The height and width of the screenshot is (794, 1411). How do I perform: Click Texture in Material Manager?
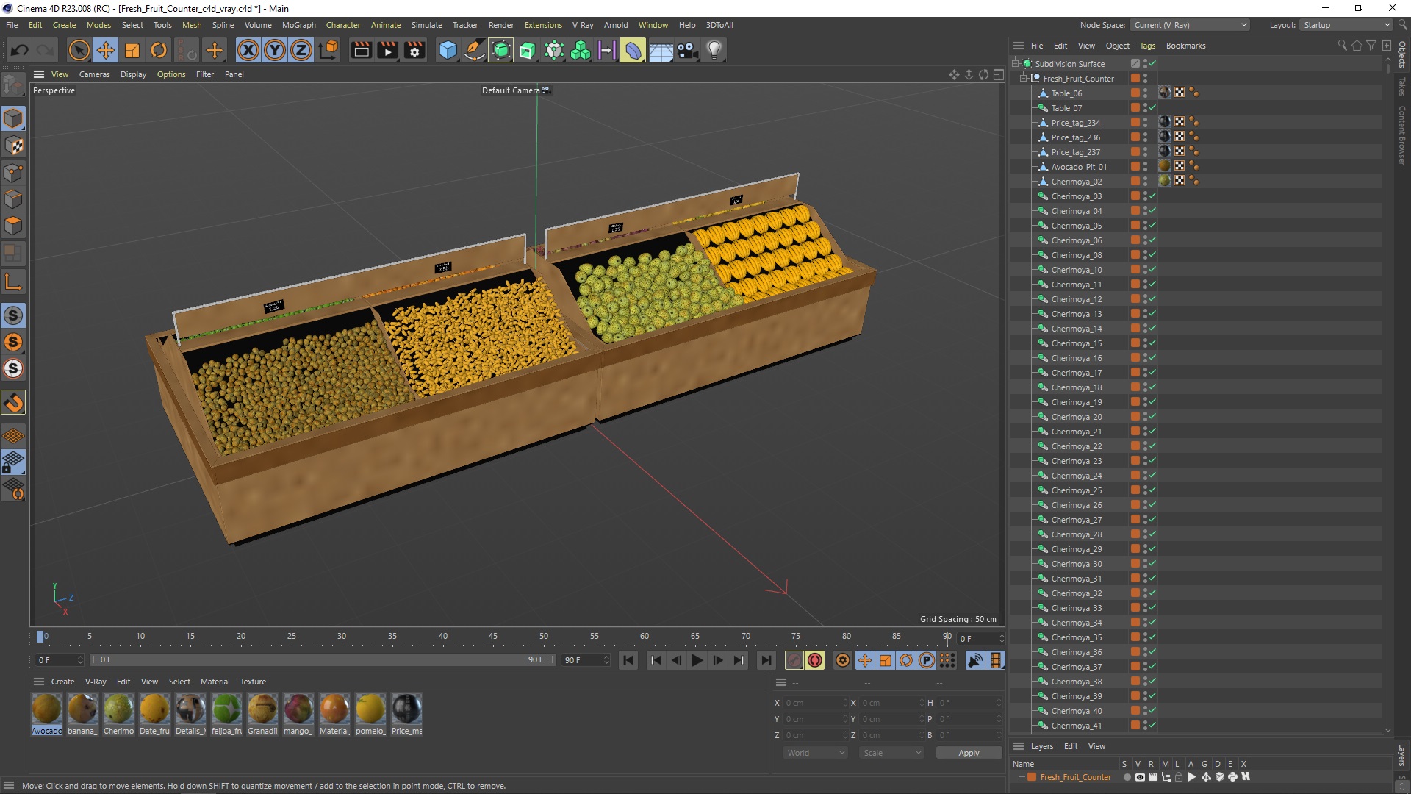pyautogui.click(x=253, y=682)
